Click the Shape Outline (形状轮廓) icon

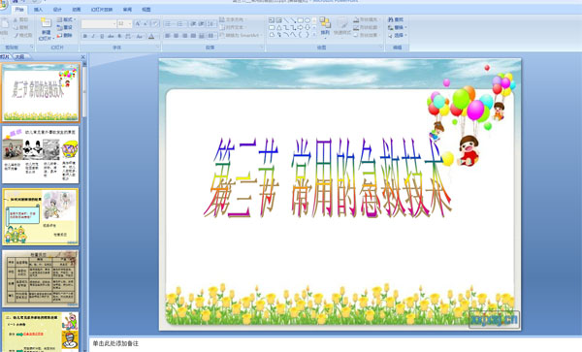tap(356, 27)
